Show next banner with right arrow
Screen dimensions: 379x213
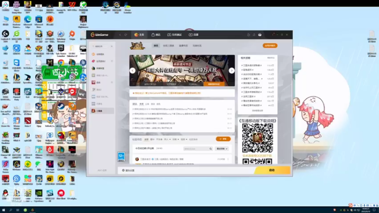click(232, 71)
